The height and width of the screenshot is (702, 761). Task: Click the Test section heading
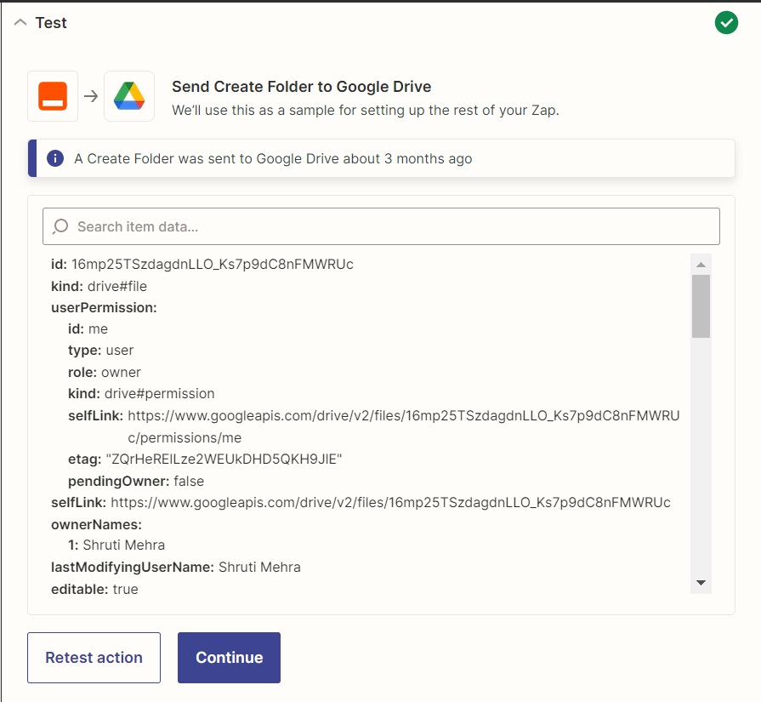click(51, 23)
